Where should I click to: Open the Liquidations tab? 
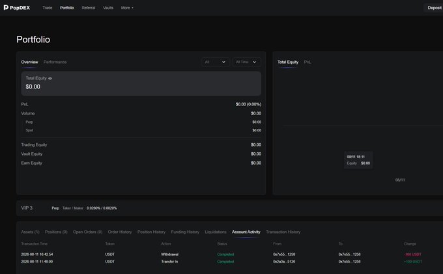point(216,232)
